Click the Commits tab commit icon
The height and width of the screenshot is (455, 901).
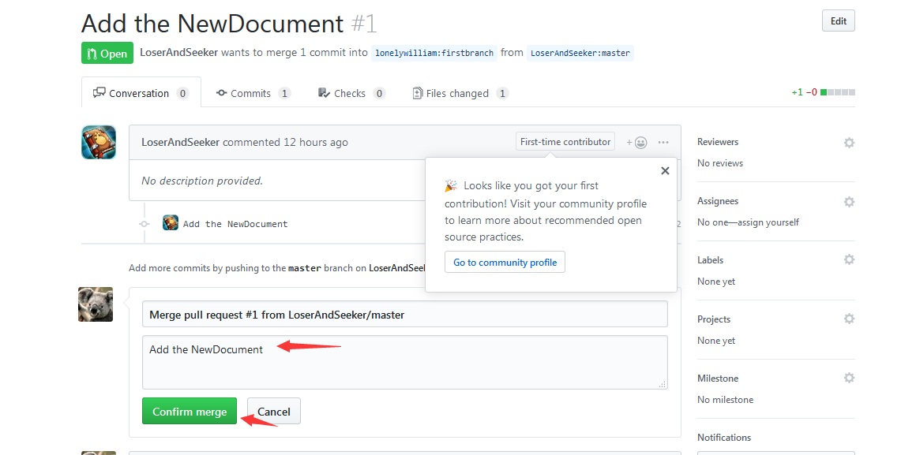point(221,92)
